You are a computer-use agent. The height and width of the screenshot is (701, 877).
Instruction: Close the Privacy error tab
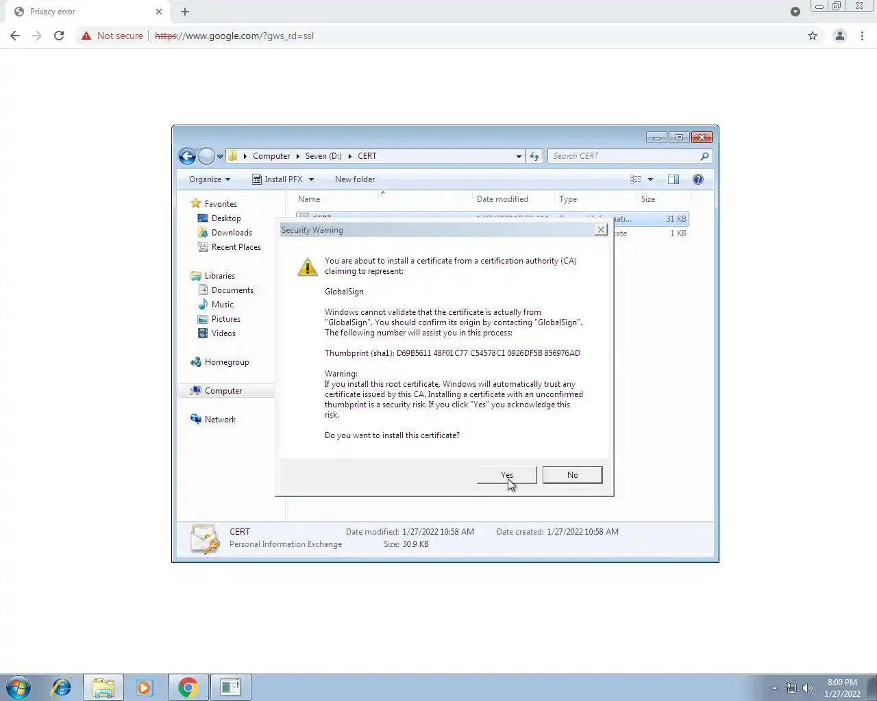[x=159, y=12]
